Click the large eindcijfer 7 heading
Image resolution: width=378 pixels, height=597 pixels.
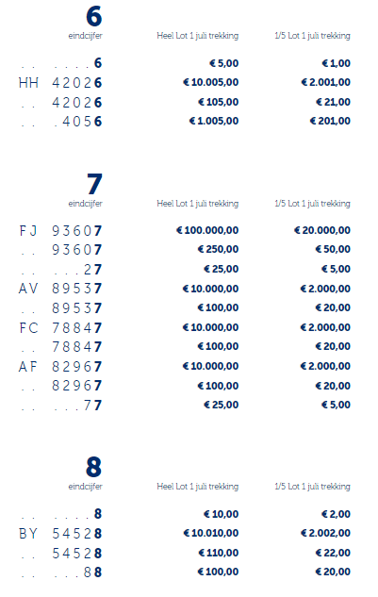[94, 184]
